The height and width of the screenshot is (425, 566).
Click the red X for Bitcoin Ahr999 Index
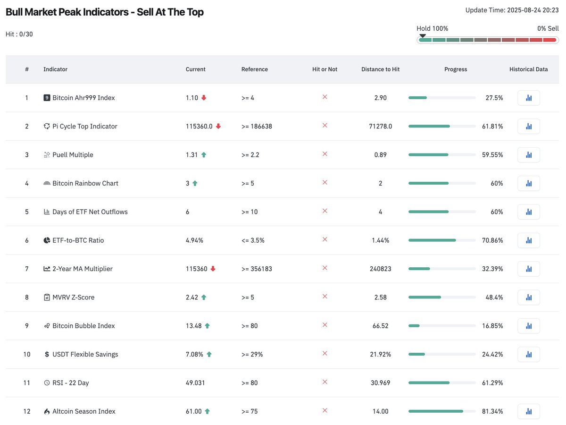click(325, 97)
